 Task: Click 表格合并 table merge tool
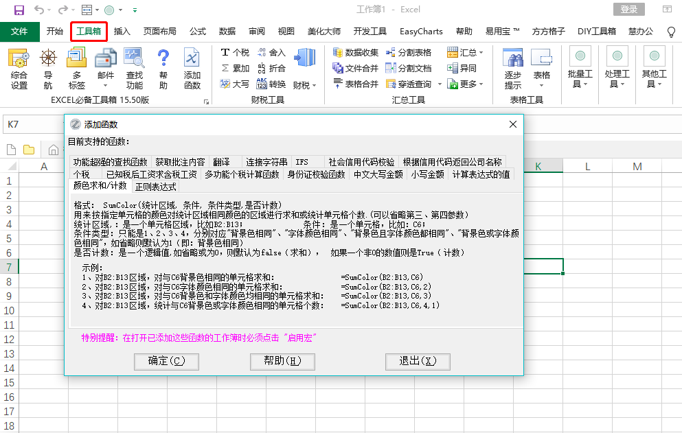356,84
